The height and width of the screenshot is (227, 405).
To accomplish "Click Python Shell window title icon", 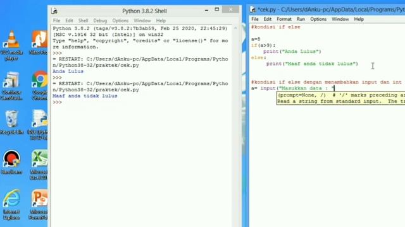I will tap(54, 11).
